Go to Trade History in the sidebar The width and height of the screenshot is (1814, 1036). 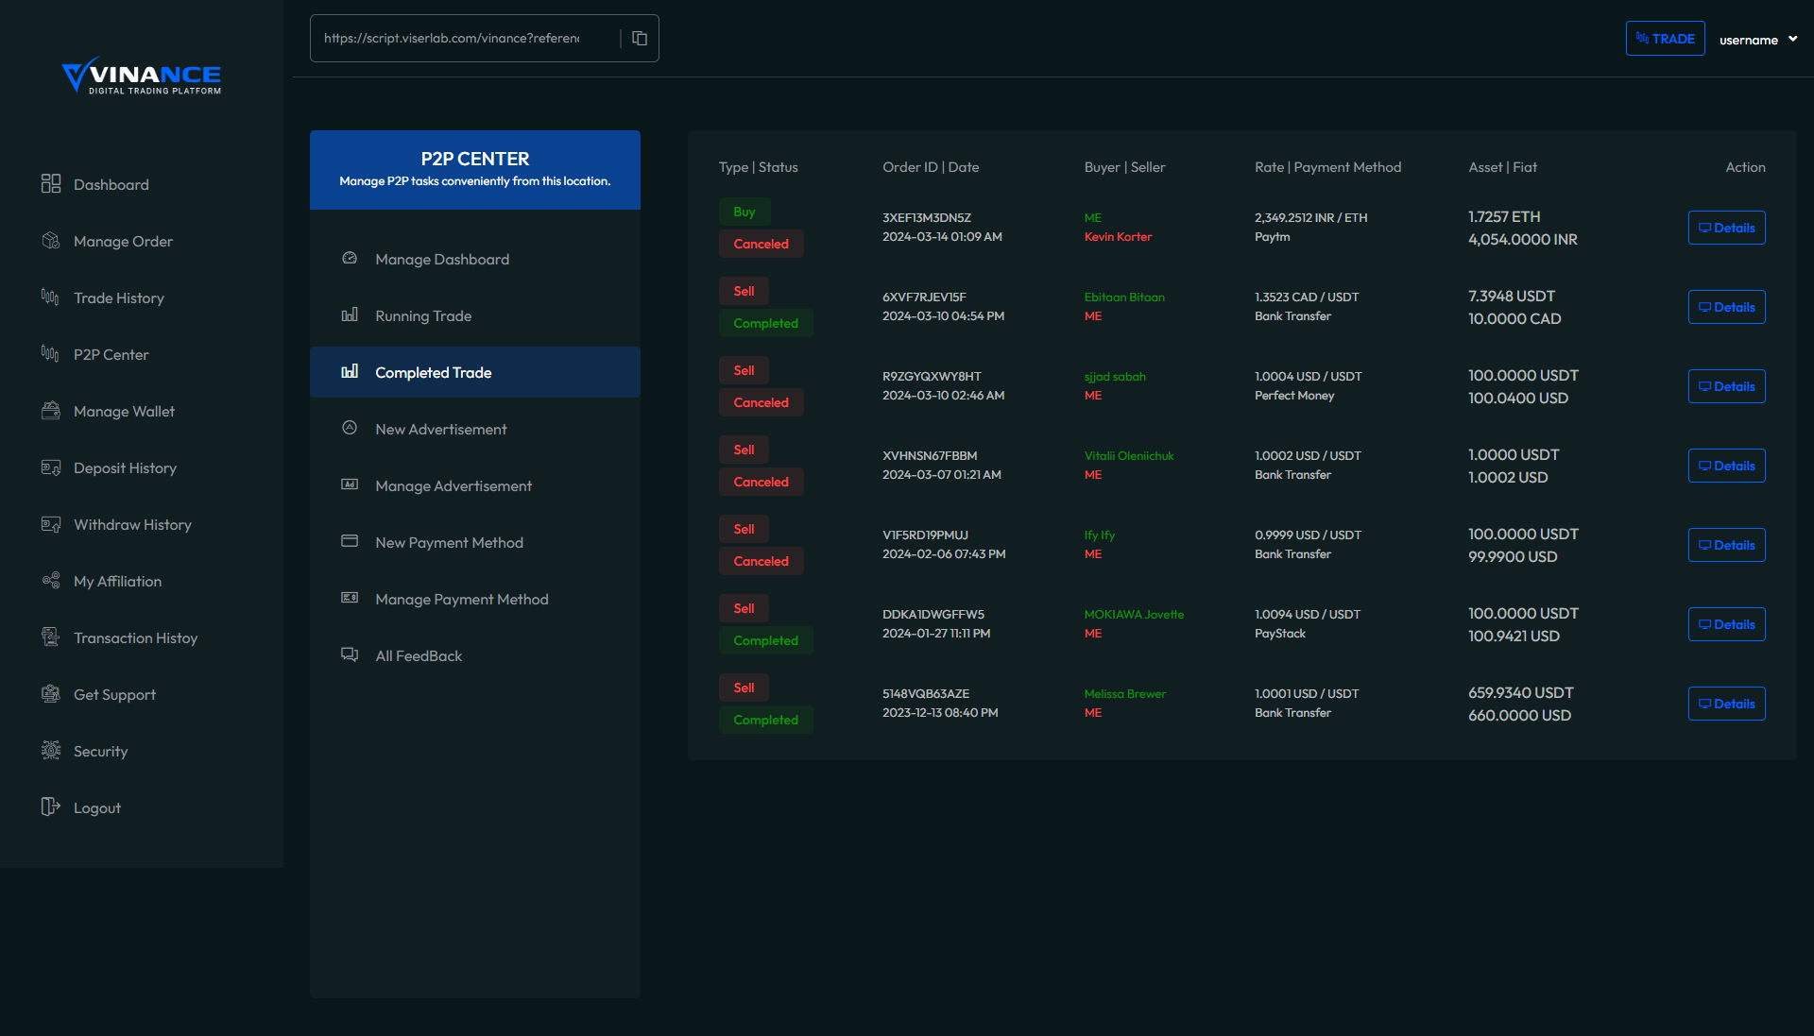click(119, 298)
